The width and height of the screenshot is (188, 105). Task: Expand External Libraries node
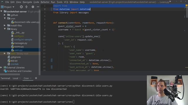pos(1,67)
